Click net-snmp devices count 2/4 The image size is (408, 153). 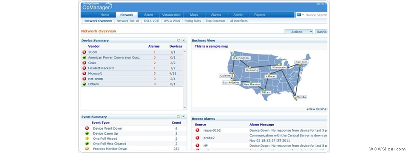[173, 79]
